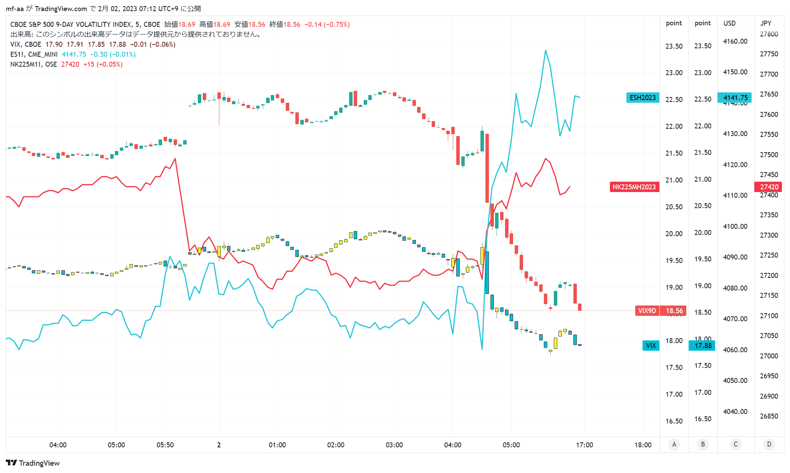Click the USD axis header
Viewport: 790px width, 473px height.
729,23
